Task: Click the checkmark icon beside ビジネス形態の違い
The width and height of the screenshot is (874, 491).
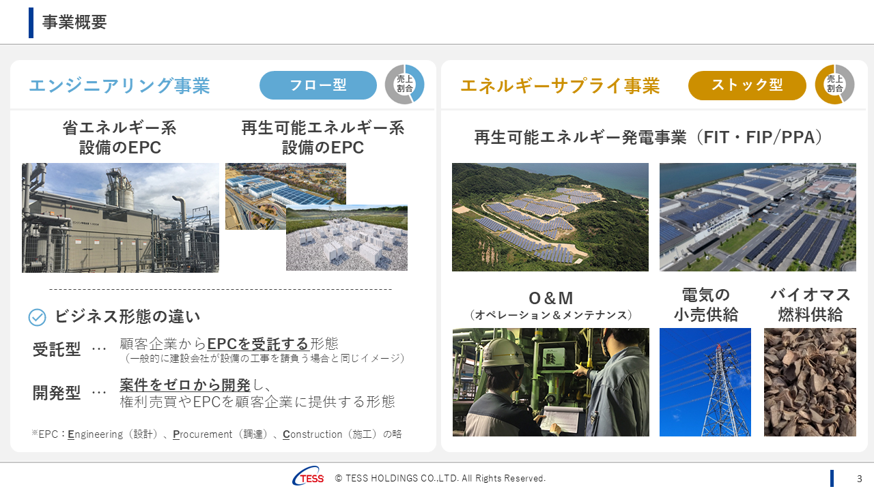Action: pyautogui.click(x=37, y=317)
